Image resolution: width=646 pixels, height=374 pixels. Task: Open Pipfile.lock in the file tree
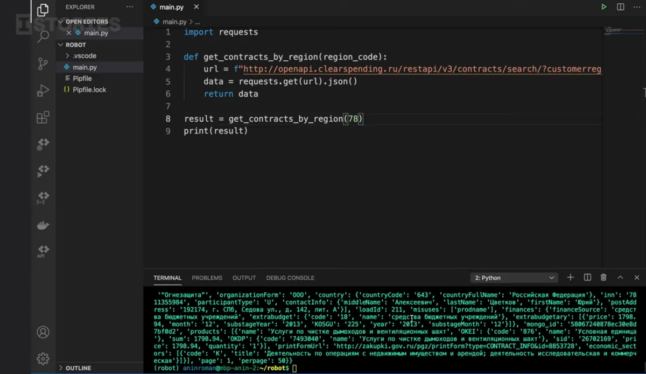[x=89, y=90]
